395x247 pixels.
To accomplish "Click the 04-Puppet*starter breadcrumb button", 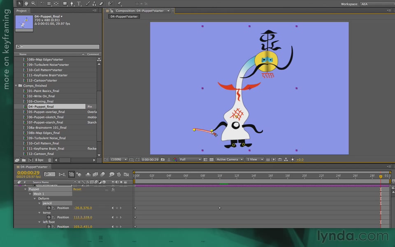I will click(124, 16).
